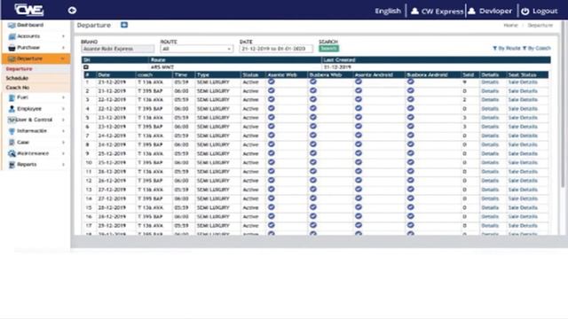Toggle row 15 Busbora Android status circle
This screenshot has width=568, height=319.
coord(410,207)
